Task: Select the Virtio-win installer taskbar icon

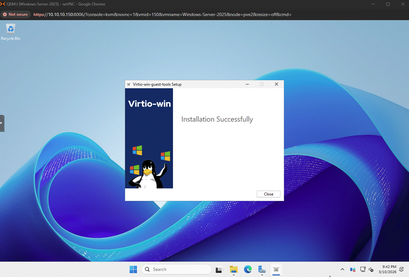Action: [276, 269]
